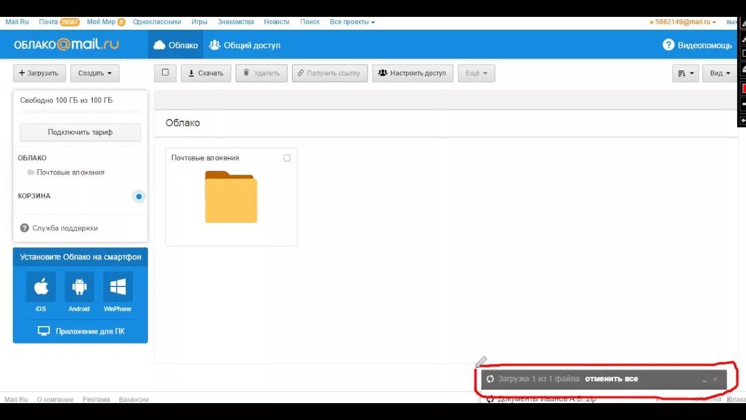Viewport: 746px width, 420px height.
Task: Click the Скачать download button
Action: (206, 73)
